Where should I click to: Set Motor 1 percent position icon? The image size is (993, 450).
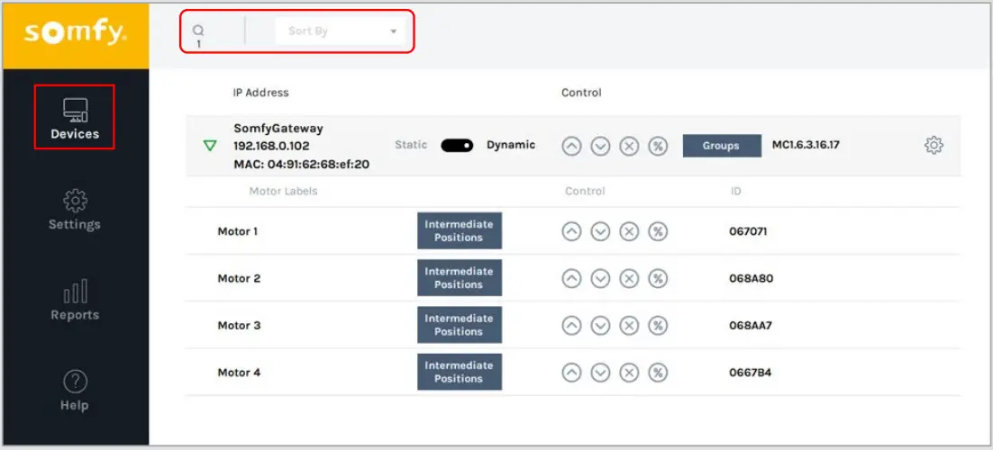(x=658, y=231)
